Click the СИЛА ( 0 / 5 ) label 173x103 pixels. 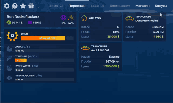click(22, 47)
